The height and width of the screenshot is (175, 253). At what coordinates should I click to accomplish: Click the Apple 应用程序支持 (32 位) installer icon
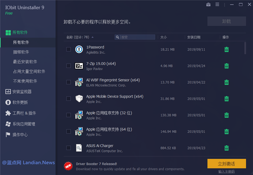click(x=79, y=115)
